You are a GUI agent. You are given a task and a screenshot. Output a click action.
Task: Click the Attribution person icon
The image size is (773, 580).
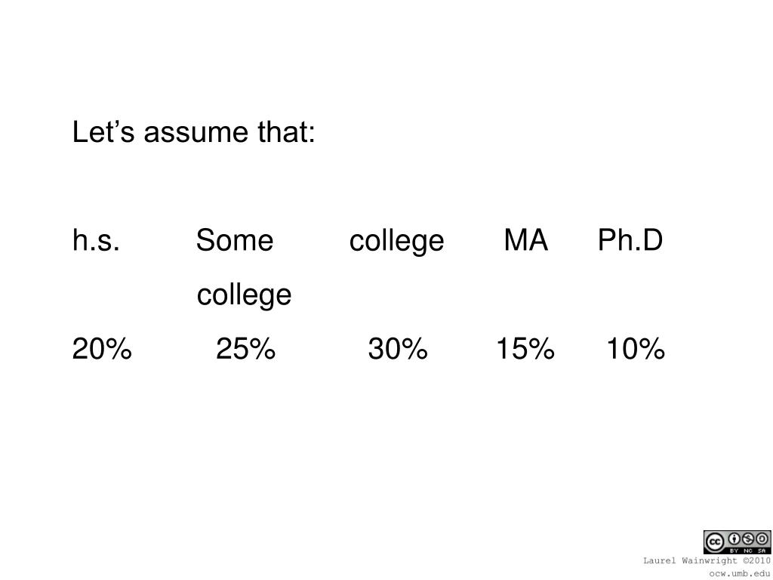(x=734, y=538)
